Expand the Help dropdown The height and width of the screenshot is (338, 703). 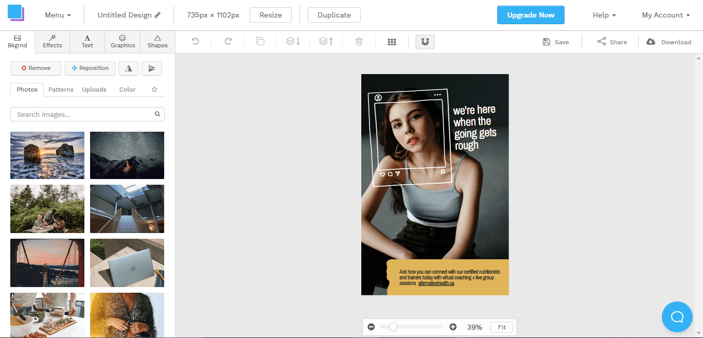click(603, 15)
